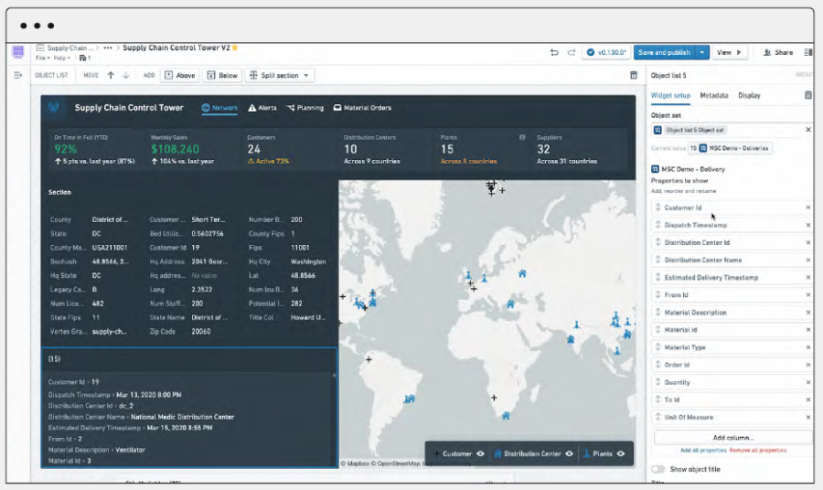The height and width of the screenshot is (490, 823).
Task: Remove Customer Id property with X
Action: coord(808,208)
